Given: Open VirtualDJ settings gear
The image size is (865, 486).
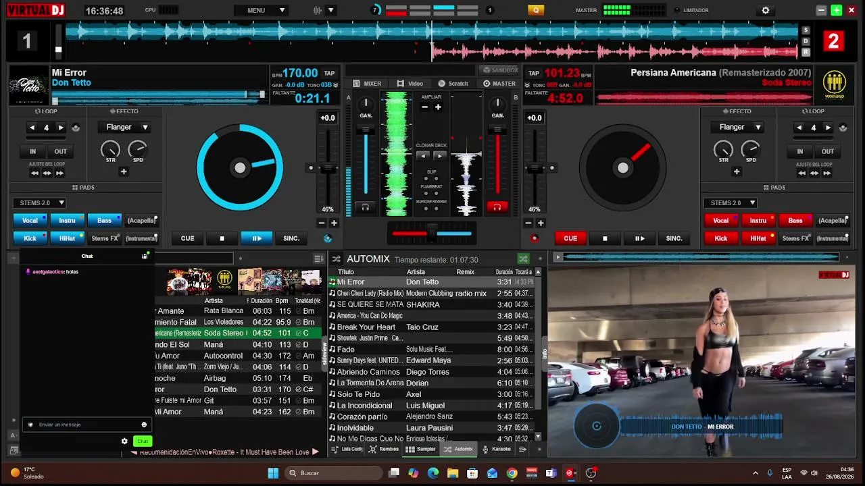Looking at the screenshot, I should [766, 10].
